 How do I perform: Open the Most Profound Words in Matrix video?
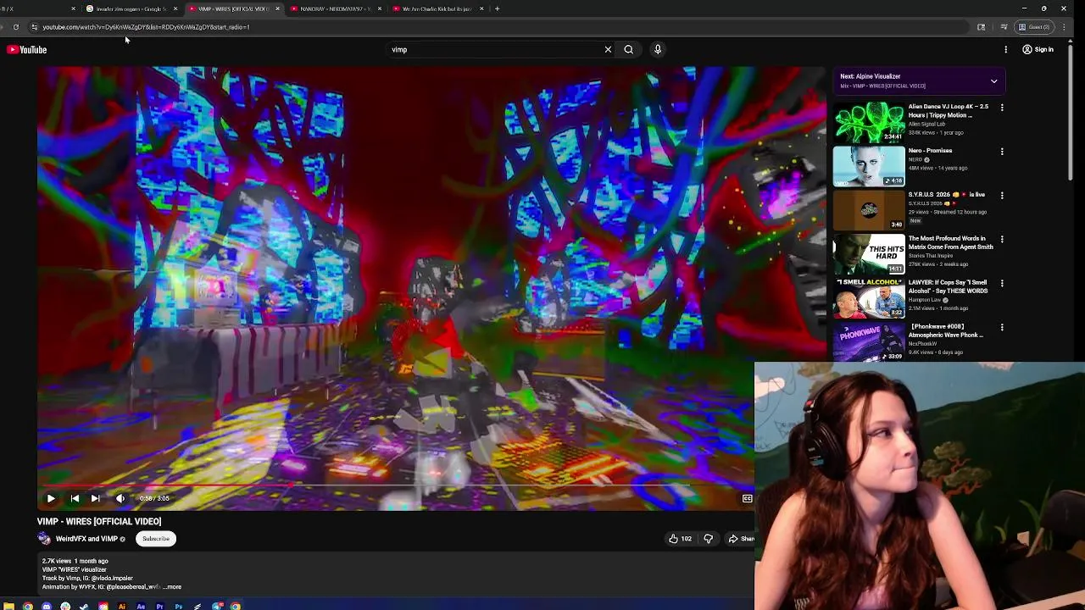(x=950, y=242)
